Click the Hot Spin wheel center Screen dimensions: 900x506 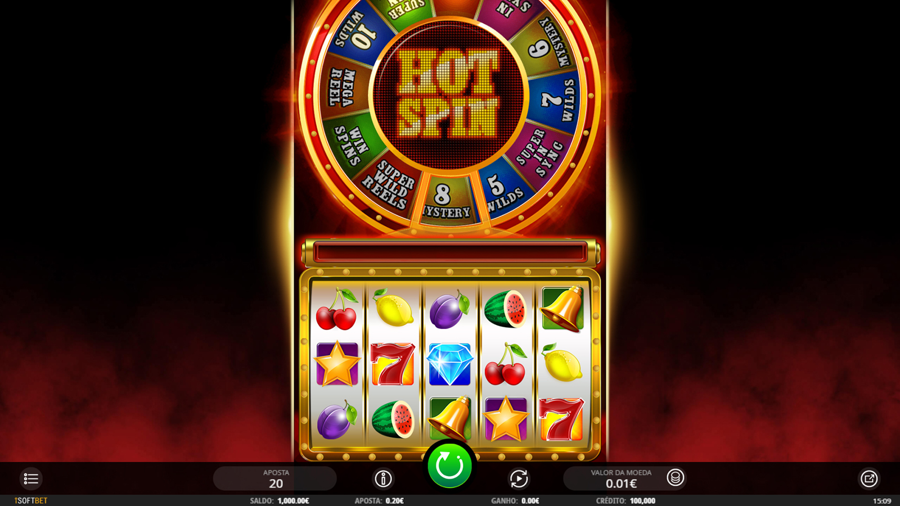click(449, 93)
